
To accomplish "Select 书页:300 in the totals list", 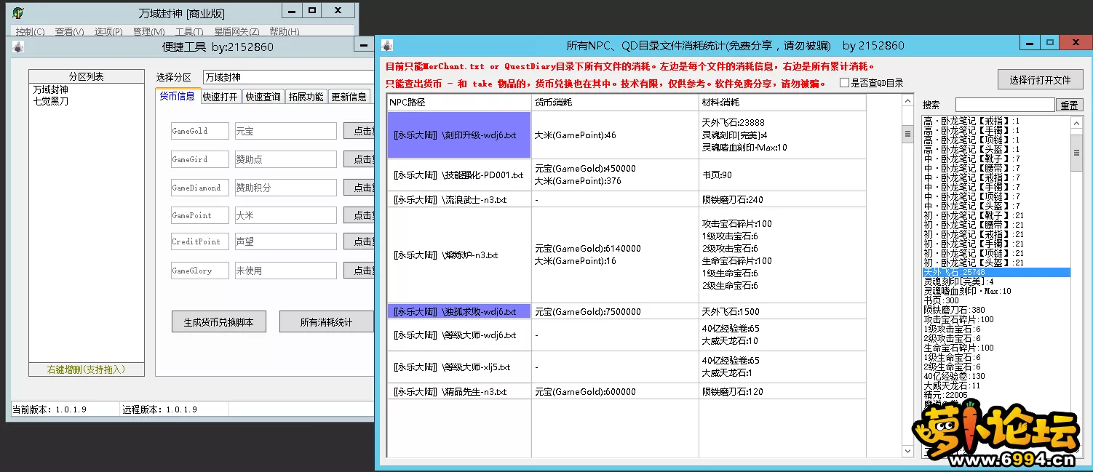I will point(995,300).
